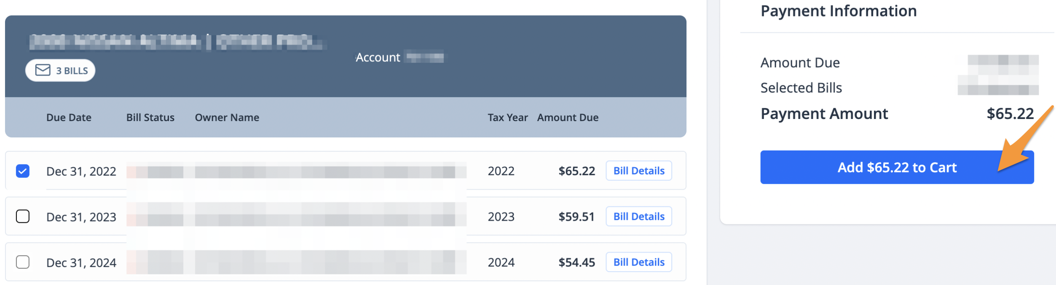Viewport: 1056px width, 285px height.
Task: Click the $54.45 amount for 2024
Action: [577, 262]
